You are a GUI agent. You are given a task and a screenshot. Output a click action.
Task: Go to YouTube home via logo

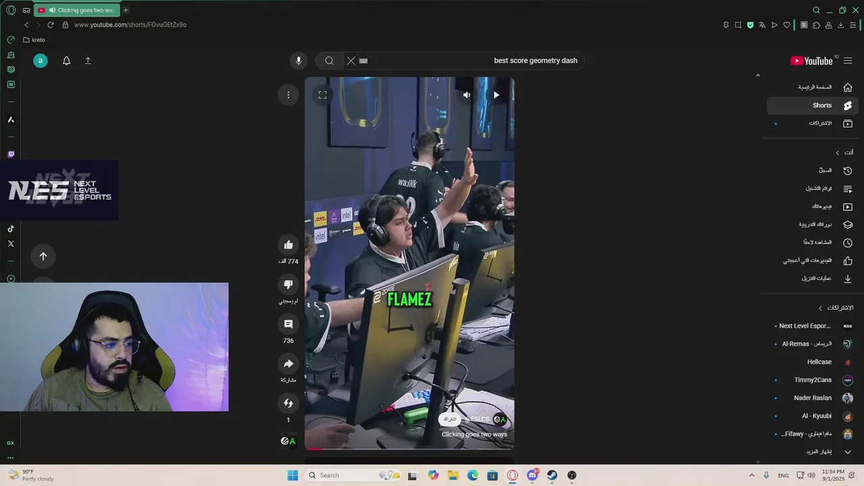[x=812, y=61]
